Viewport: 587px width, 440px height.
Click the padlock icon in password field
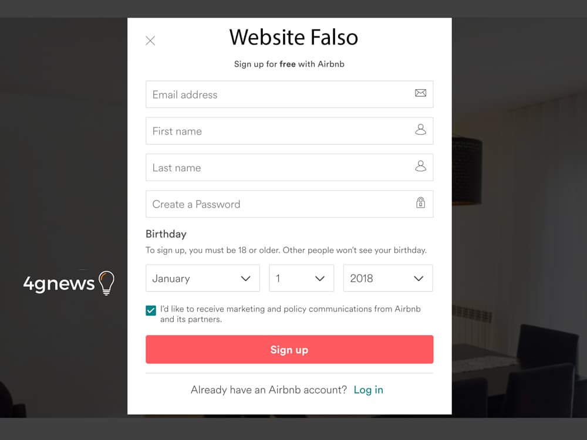[420, 203]
